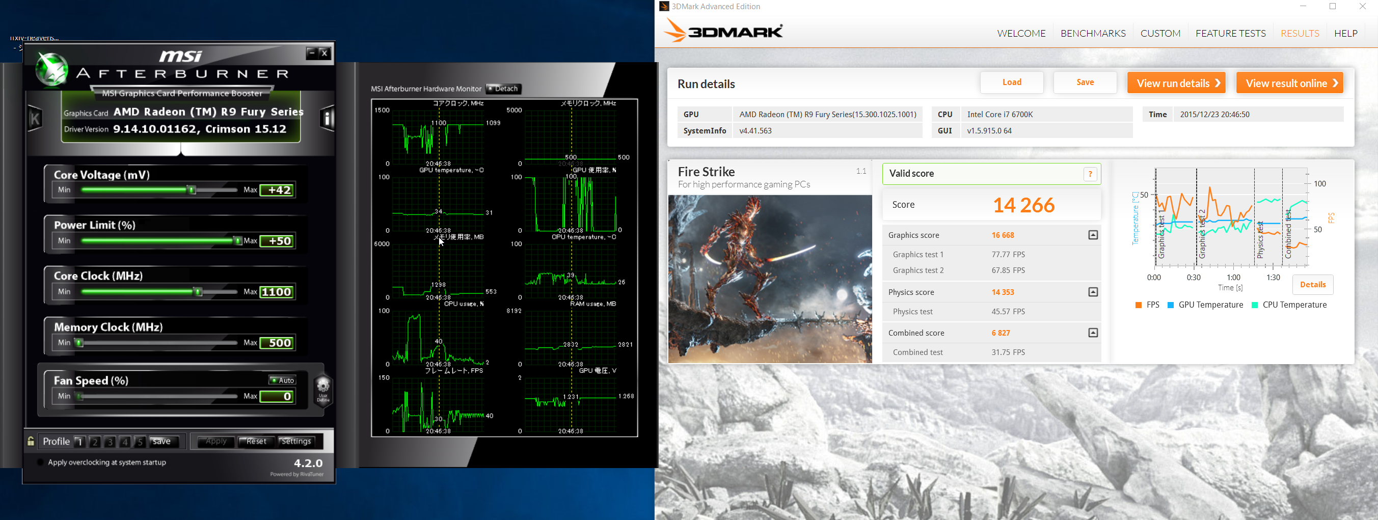Open the Afterburner info side button
The height and width of the screenshot is (520, 1378).
[x=328, y=118]
